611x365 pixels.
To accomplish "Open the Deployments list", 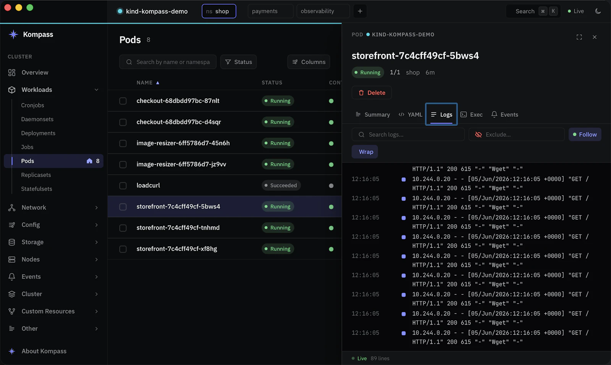I will pos(38,133).
